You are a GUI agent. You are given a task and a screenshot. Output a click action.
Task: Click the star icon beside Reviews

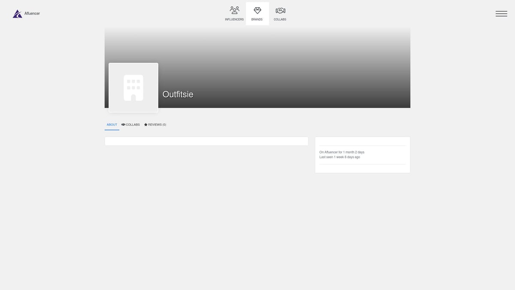pos(146,125)
